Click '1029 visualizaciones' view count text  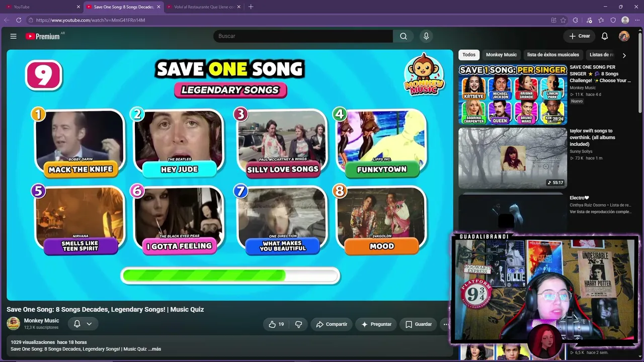point(33,342)
